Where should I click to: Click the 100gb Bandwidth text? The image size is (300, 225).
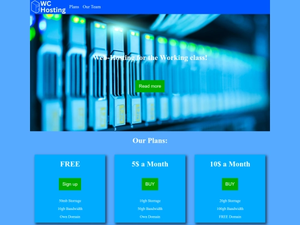[230, 209]
